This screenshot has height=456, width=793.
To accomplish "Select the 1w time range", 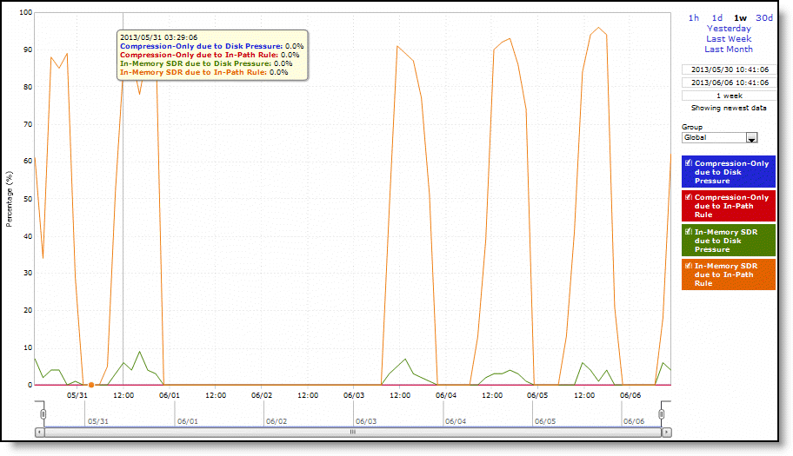I will [x=740, y=17].
